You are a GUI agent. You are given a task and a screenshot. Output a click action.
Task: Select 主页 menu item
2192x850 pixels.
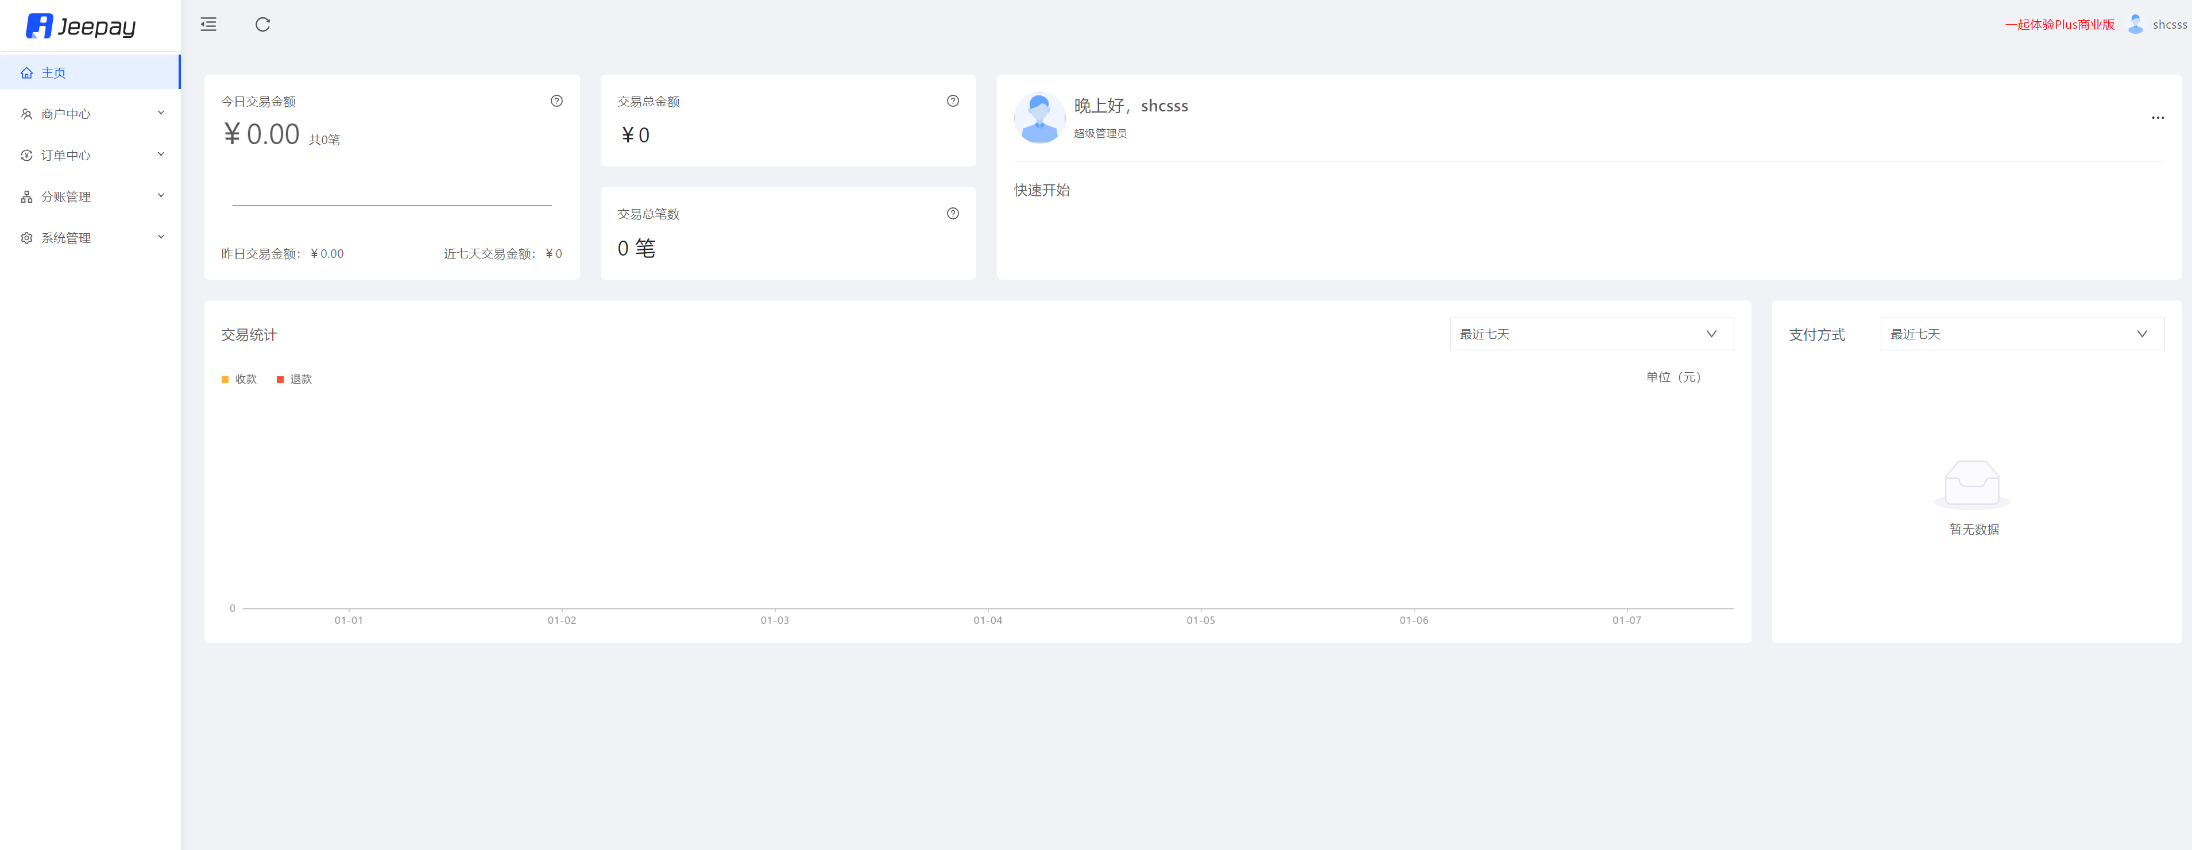coord(53,73)
